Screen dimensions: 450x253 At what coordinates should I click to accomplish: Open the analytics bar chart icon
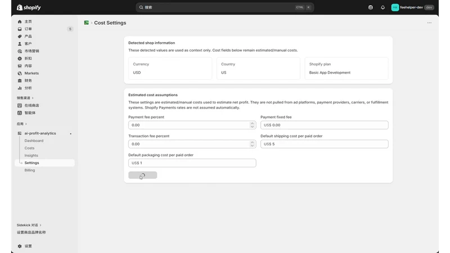[x=20, y=88]
